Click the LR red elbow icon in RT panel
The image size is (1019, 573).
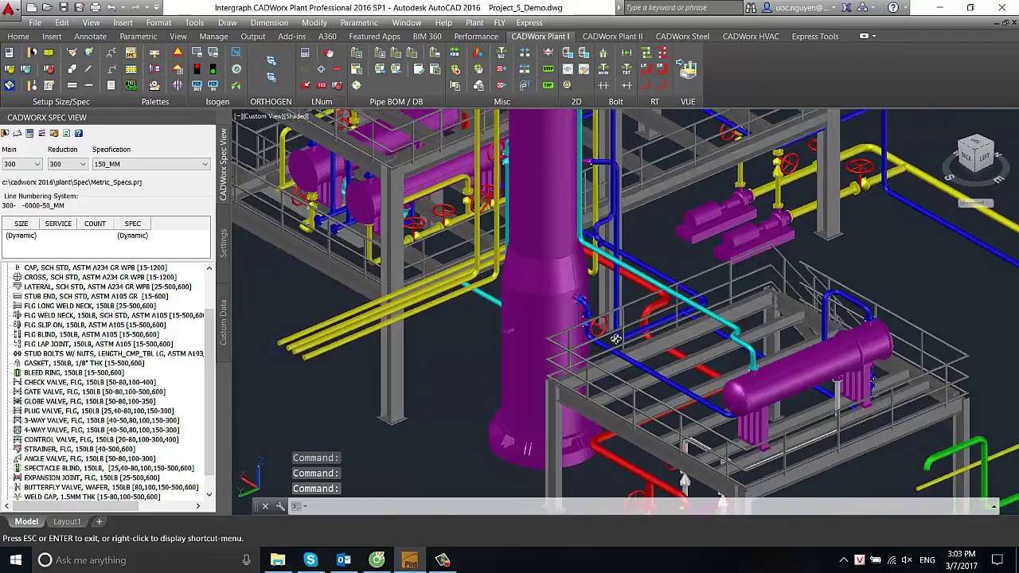coord(646,68)
